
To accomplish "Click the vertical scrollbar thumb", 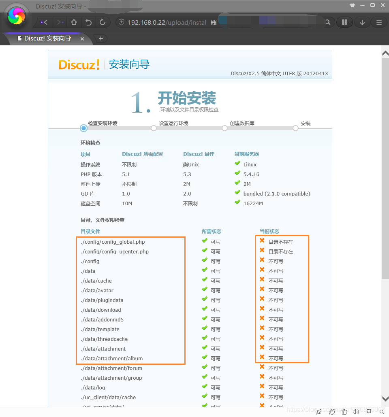I will click(385, 168).
